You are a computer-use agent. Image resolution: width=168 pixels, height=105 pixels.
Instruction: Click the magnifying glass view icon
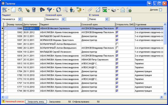[x=20, y=10]
